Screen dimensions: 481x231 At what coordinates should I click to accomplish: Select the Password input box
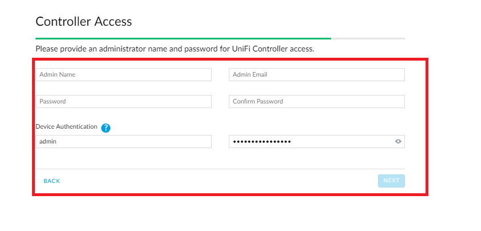coord(124,102)
